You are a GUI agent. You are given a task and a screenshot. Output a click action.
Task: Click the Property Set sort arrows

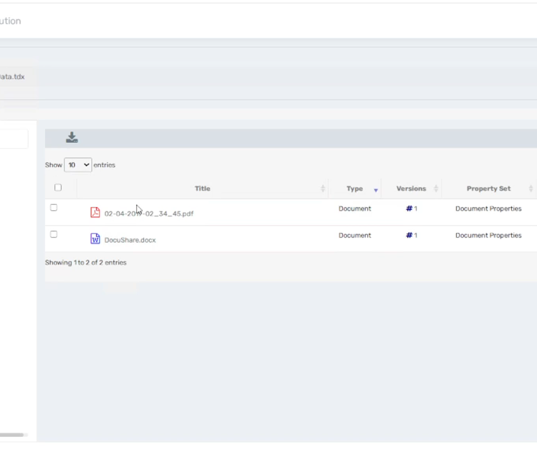[531, 188]
